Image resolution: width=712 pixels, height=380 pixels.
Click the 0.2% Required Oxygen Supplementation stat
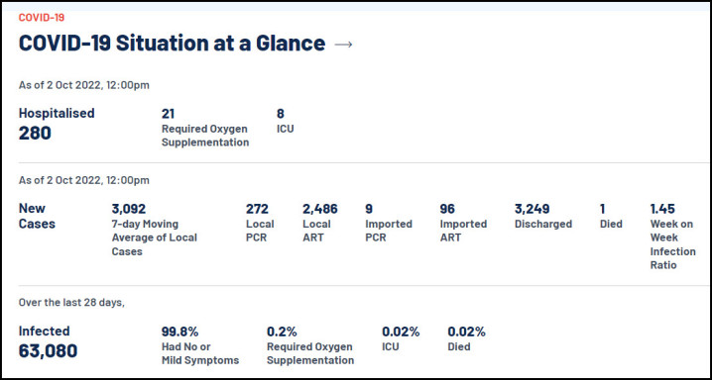coord(310,345)
